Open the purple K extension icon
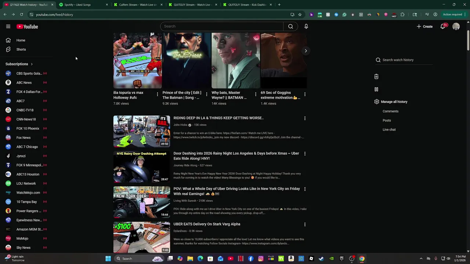This screenshot has height=264, width=470. coord(311,15)
